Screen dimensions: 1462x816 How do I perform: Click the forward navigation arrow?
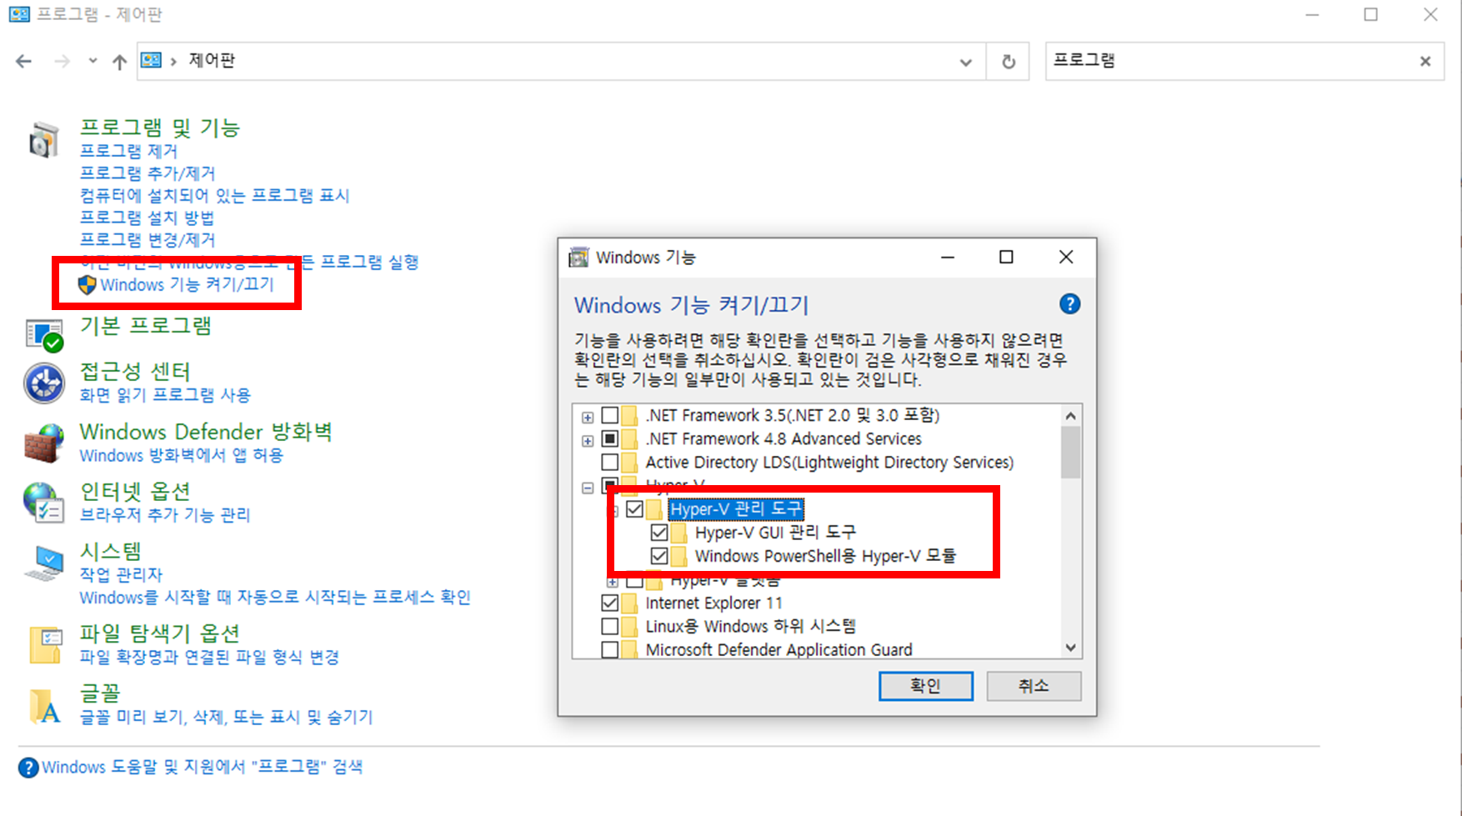[x=62, y=61]
